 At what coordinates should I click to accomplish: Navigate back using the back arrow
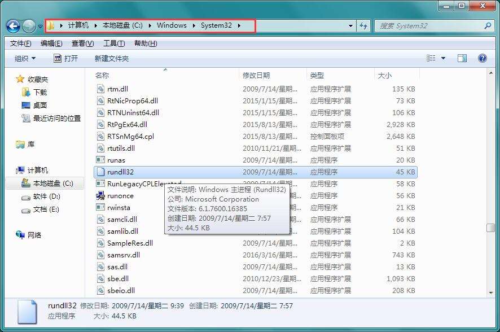coord(12,25)
